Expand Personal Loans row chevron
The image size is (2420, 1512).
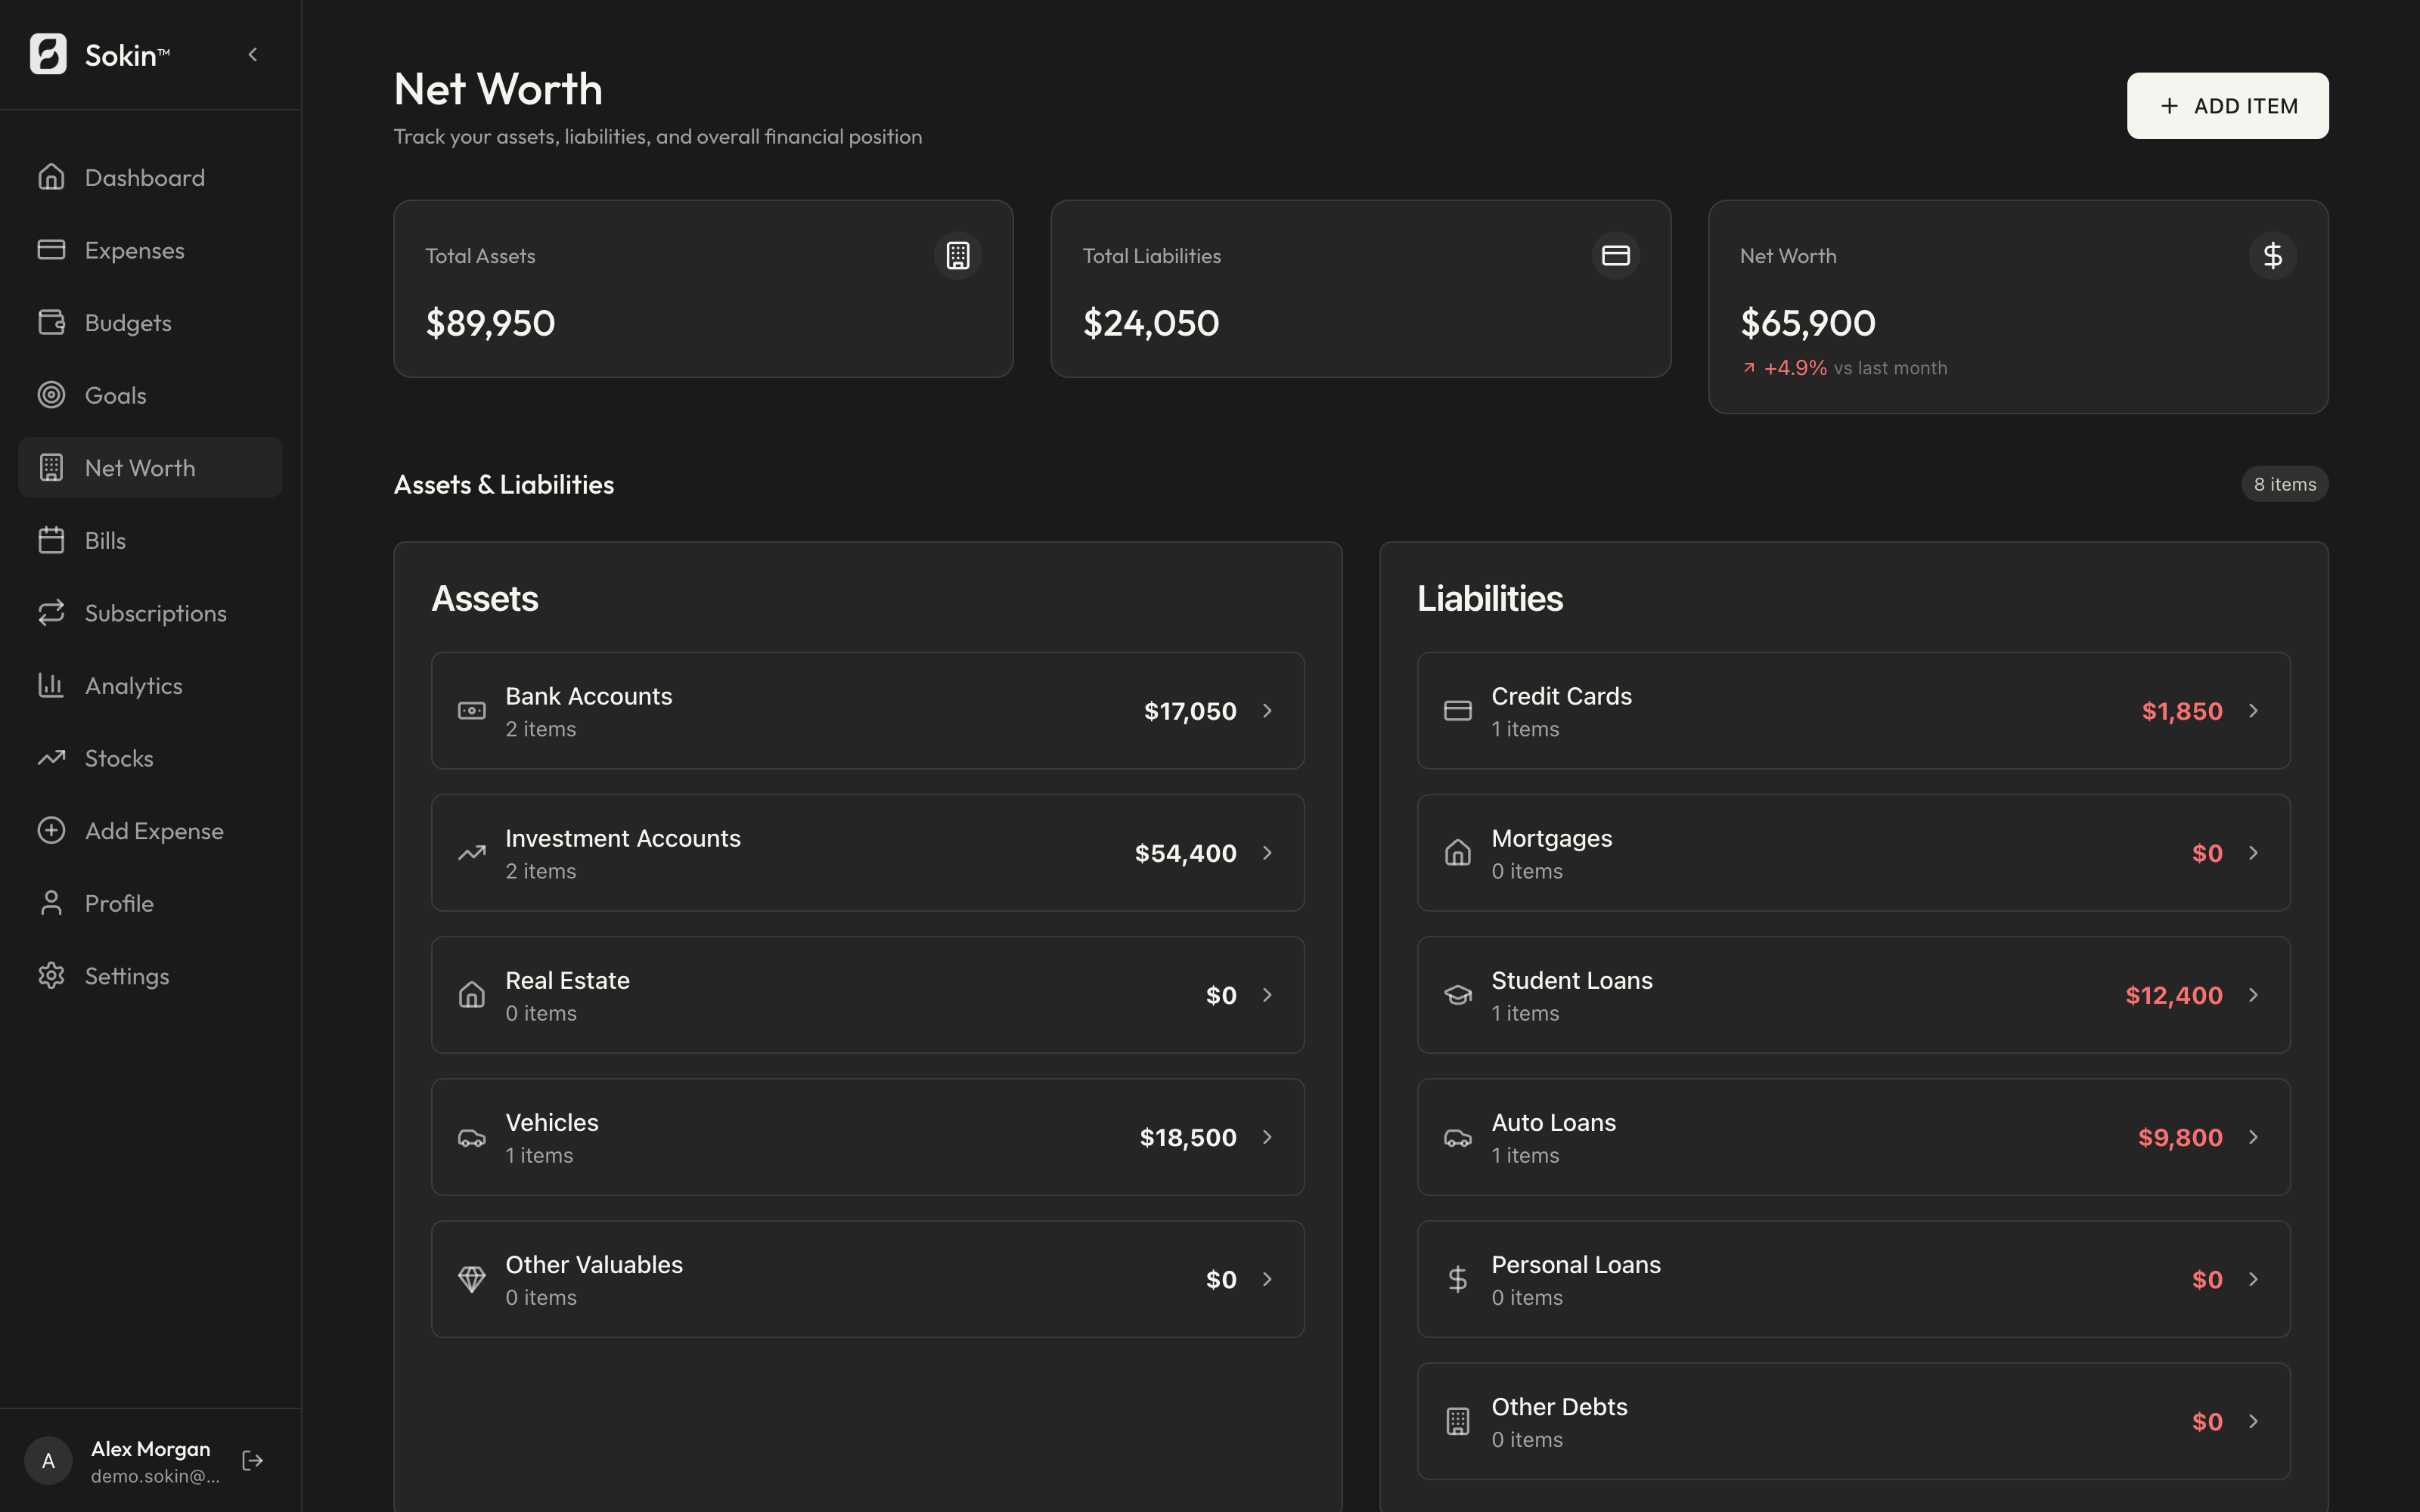pyautogui.click(x=2253, y=1279)
